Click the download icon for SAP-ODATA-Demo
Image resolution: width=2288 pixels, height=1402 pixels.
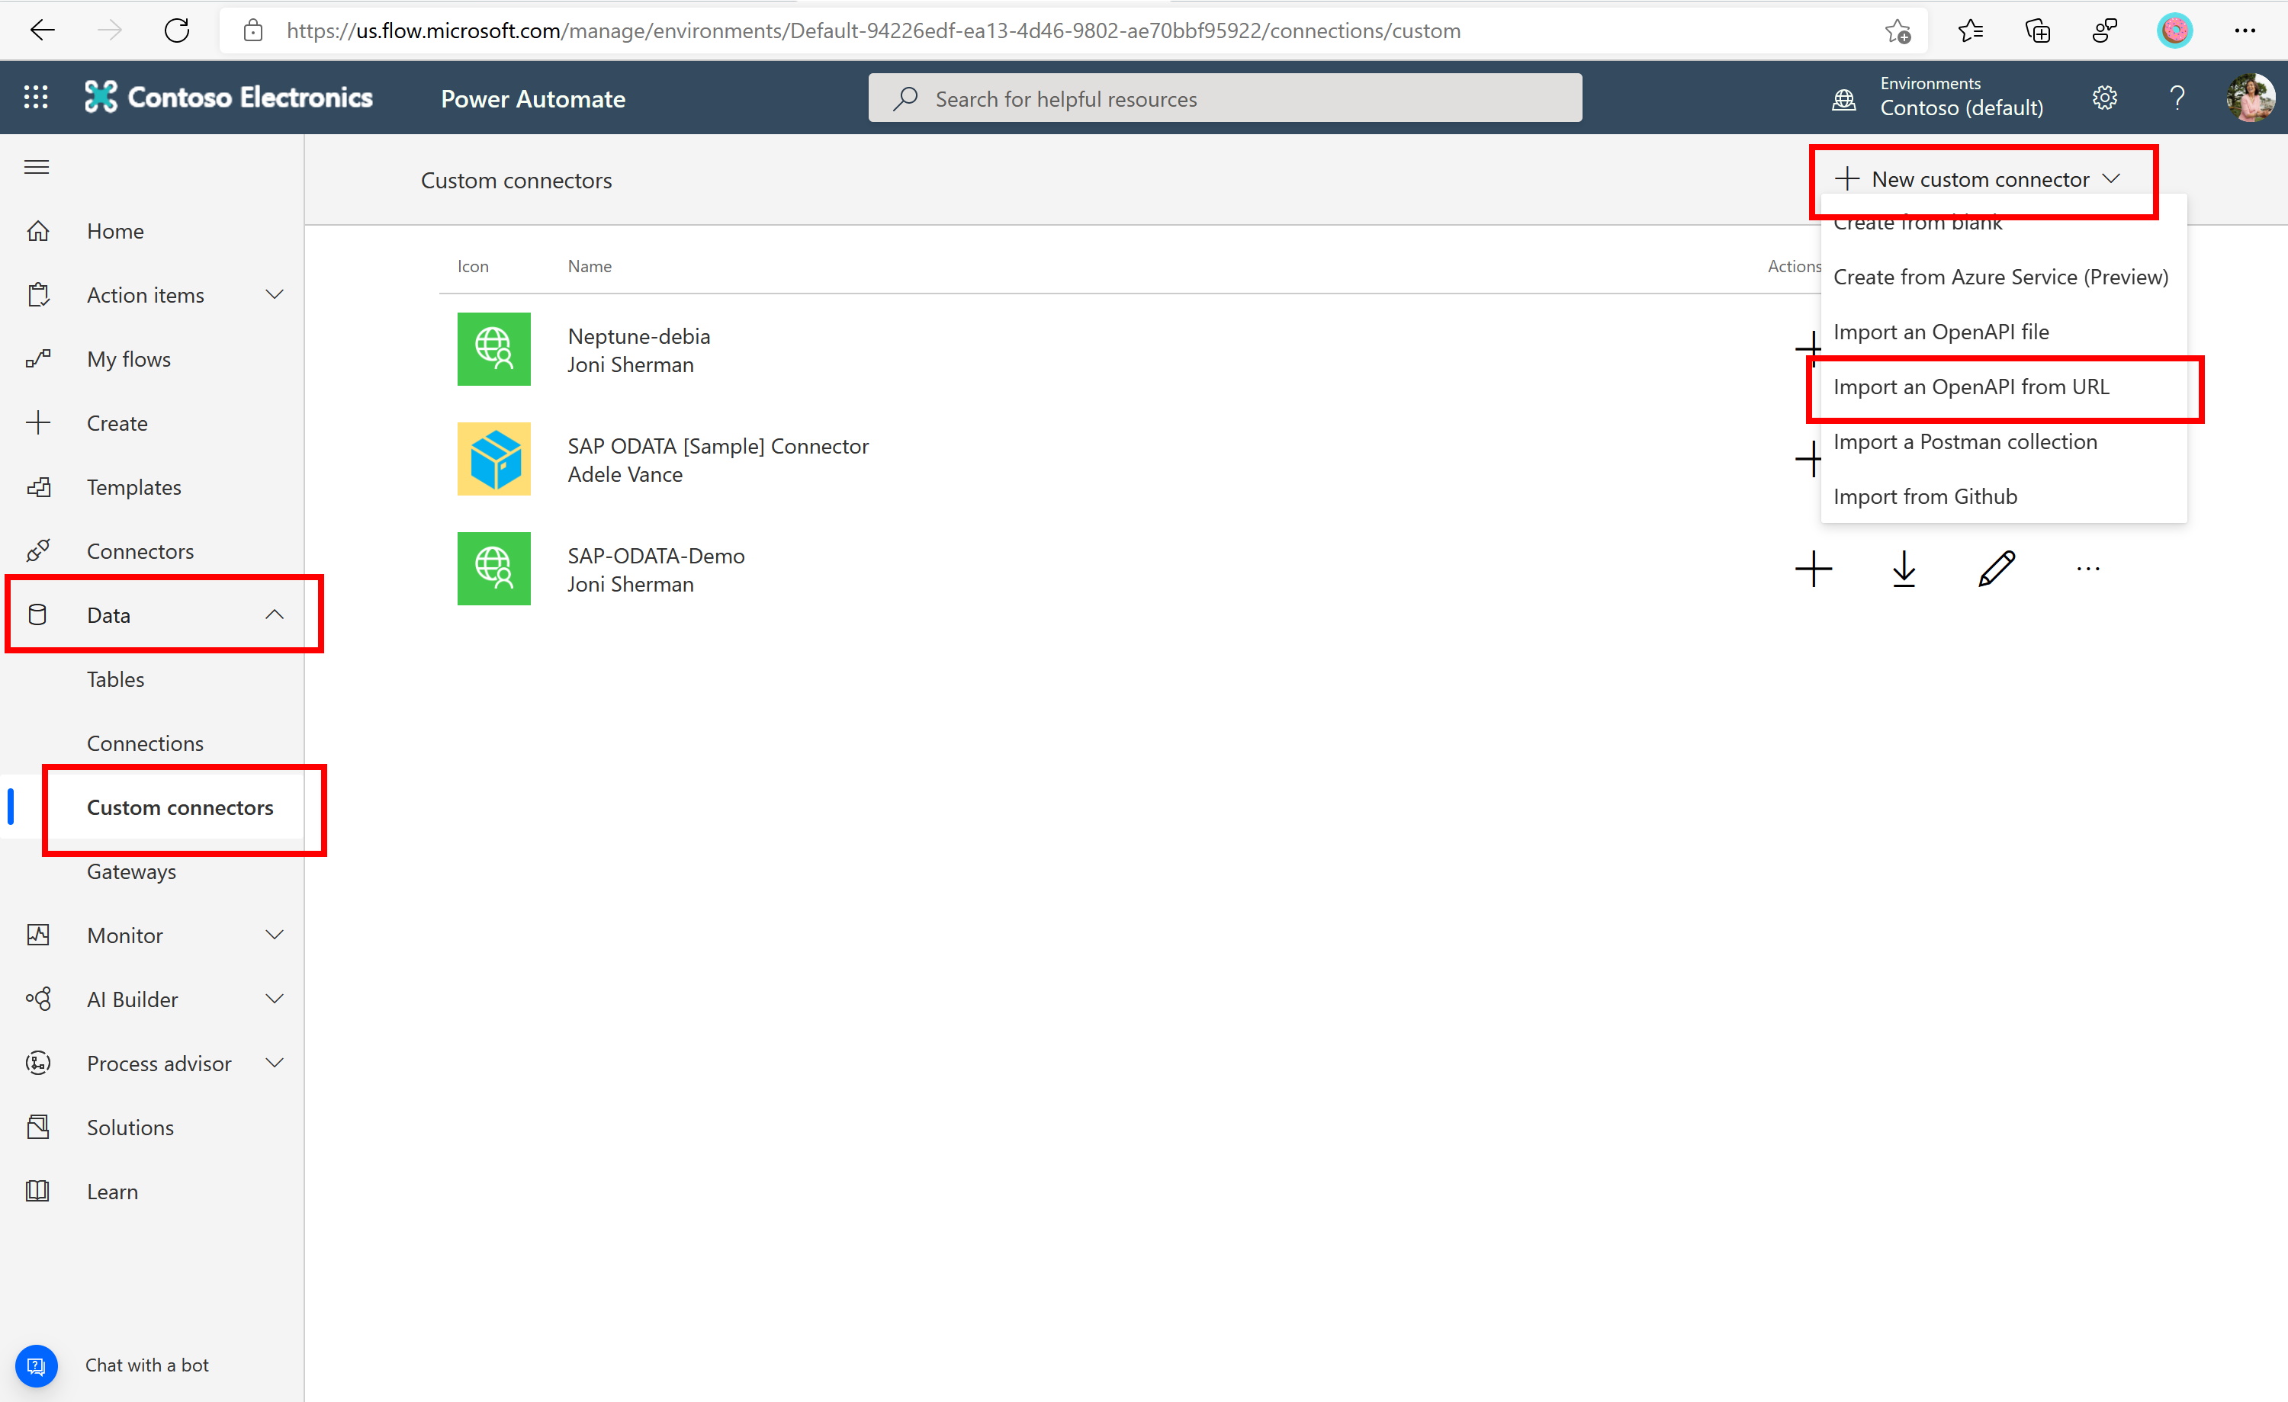tap(1904, 569)
